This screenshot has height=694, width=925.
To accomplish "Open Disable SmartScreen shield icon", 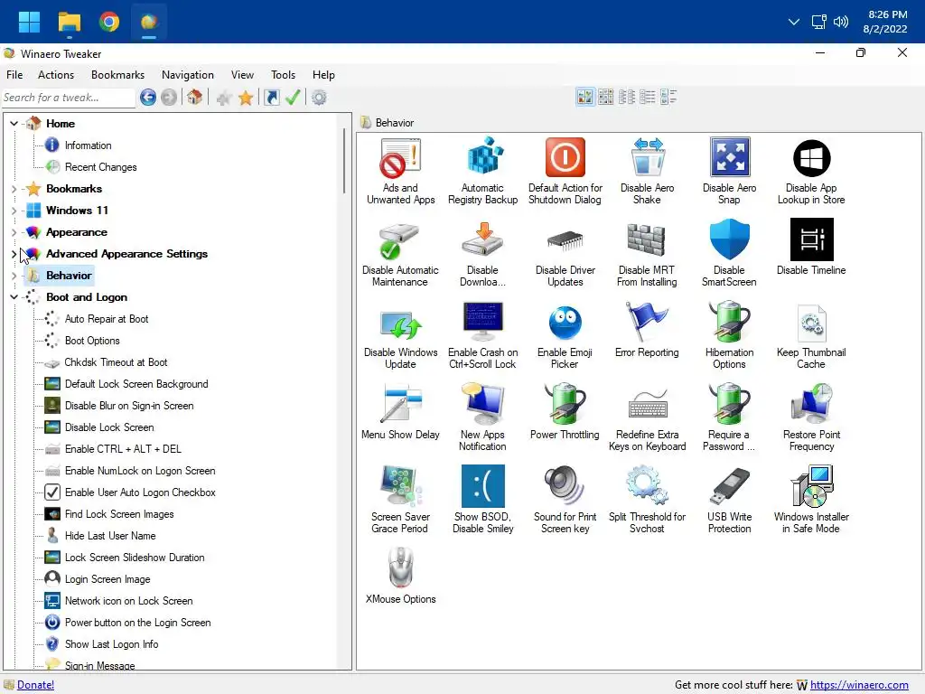I will 729,239.
